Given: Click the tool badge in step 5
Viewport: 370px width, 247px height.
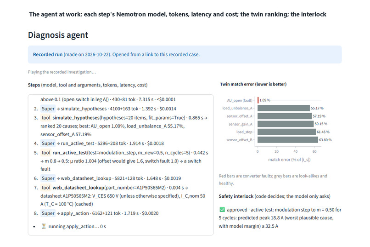Looking at the screenshot, I should [x=46, y=153].
